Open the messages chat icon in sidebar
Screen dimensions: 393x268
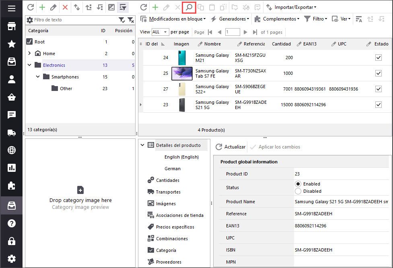pyautogui.click(x=12, y=115)
